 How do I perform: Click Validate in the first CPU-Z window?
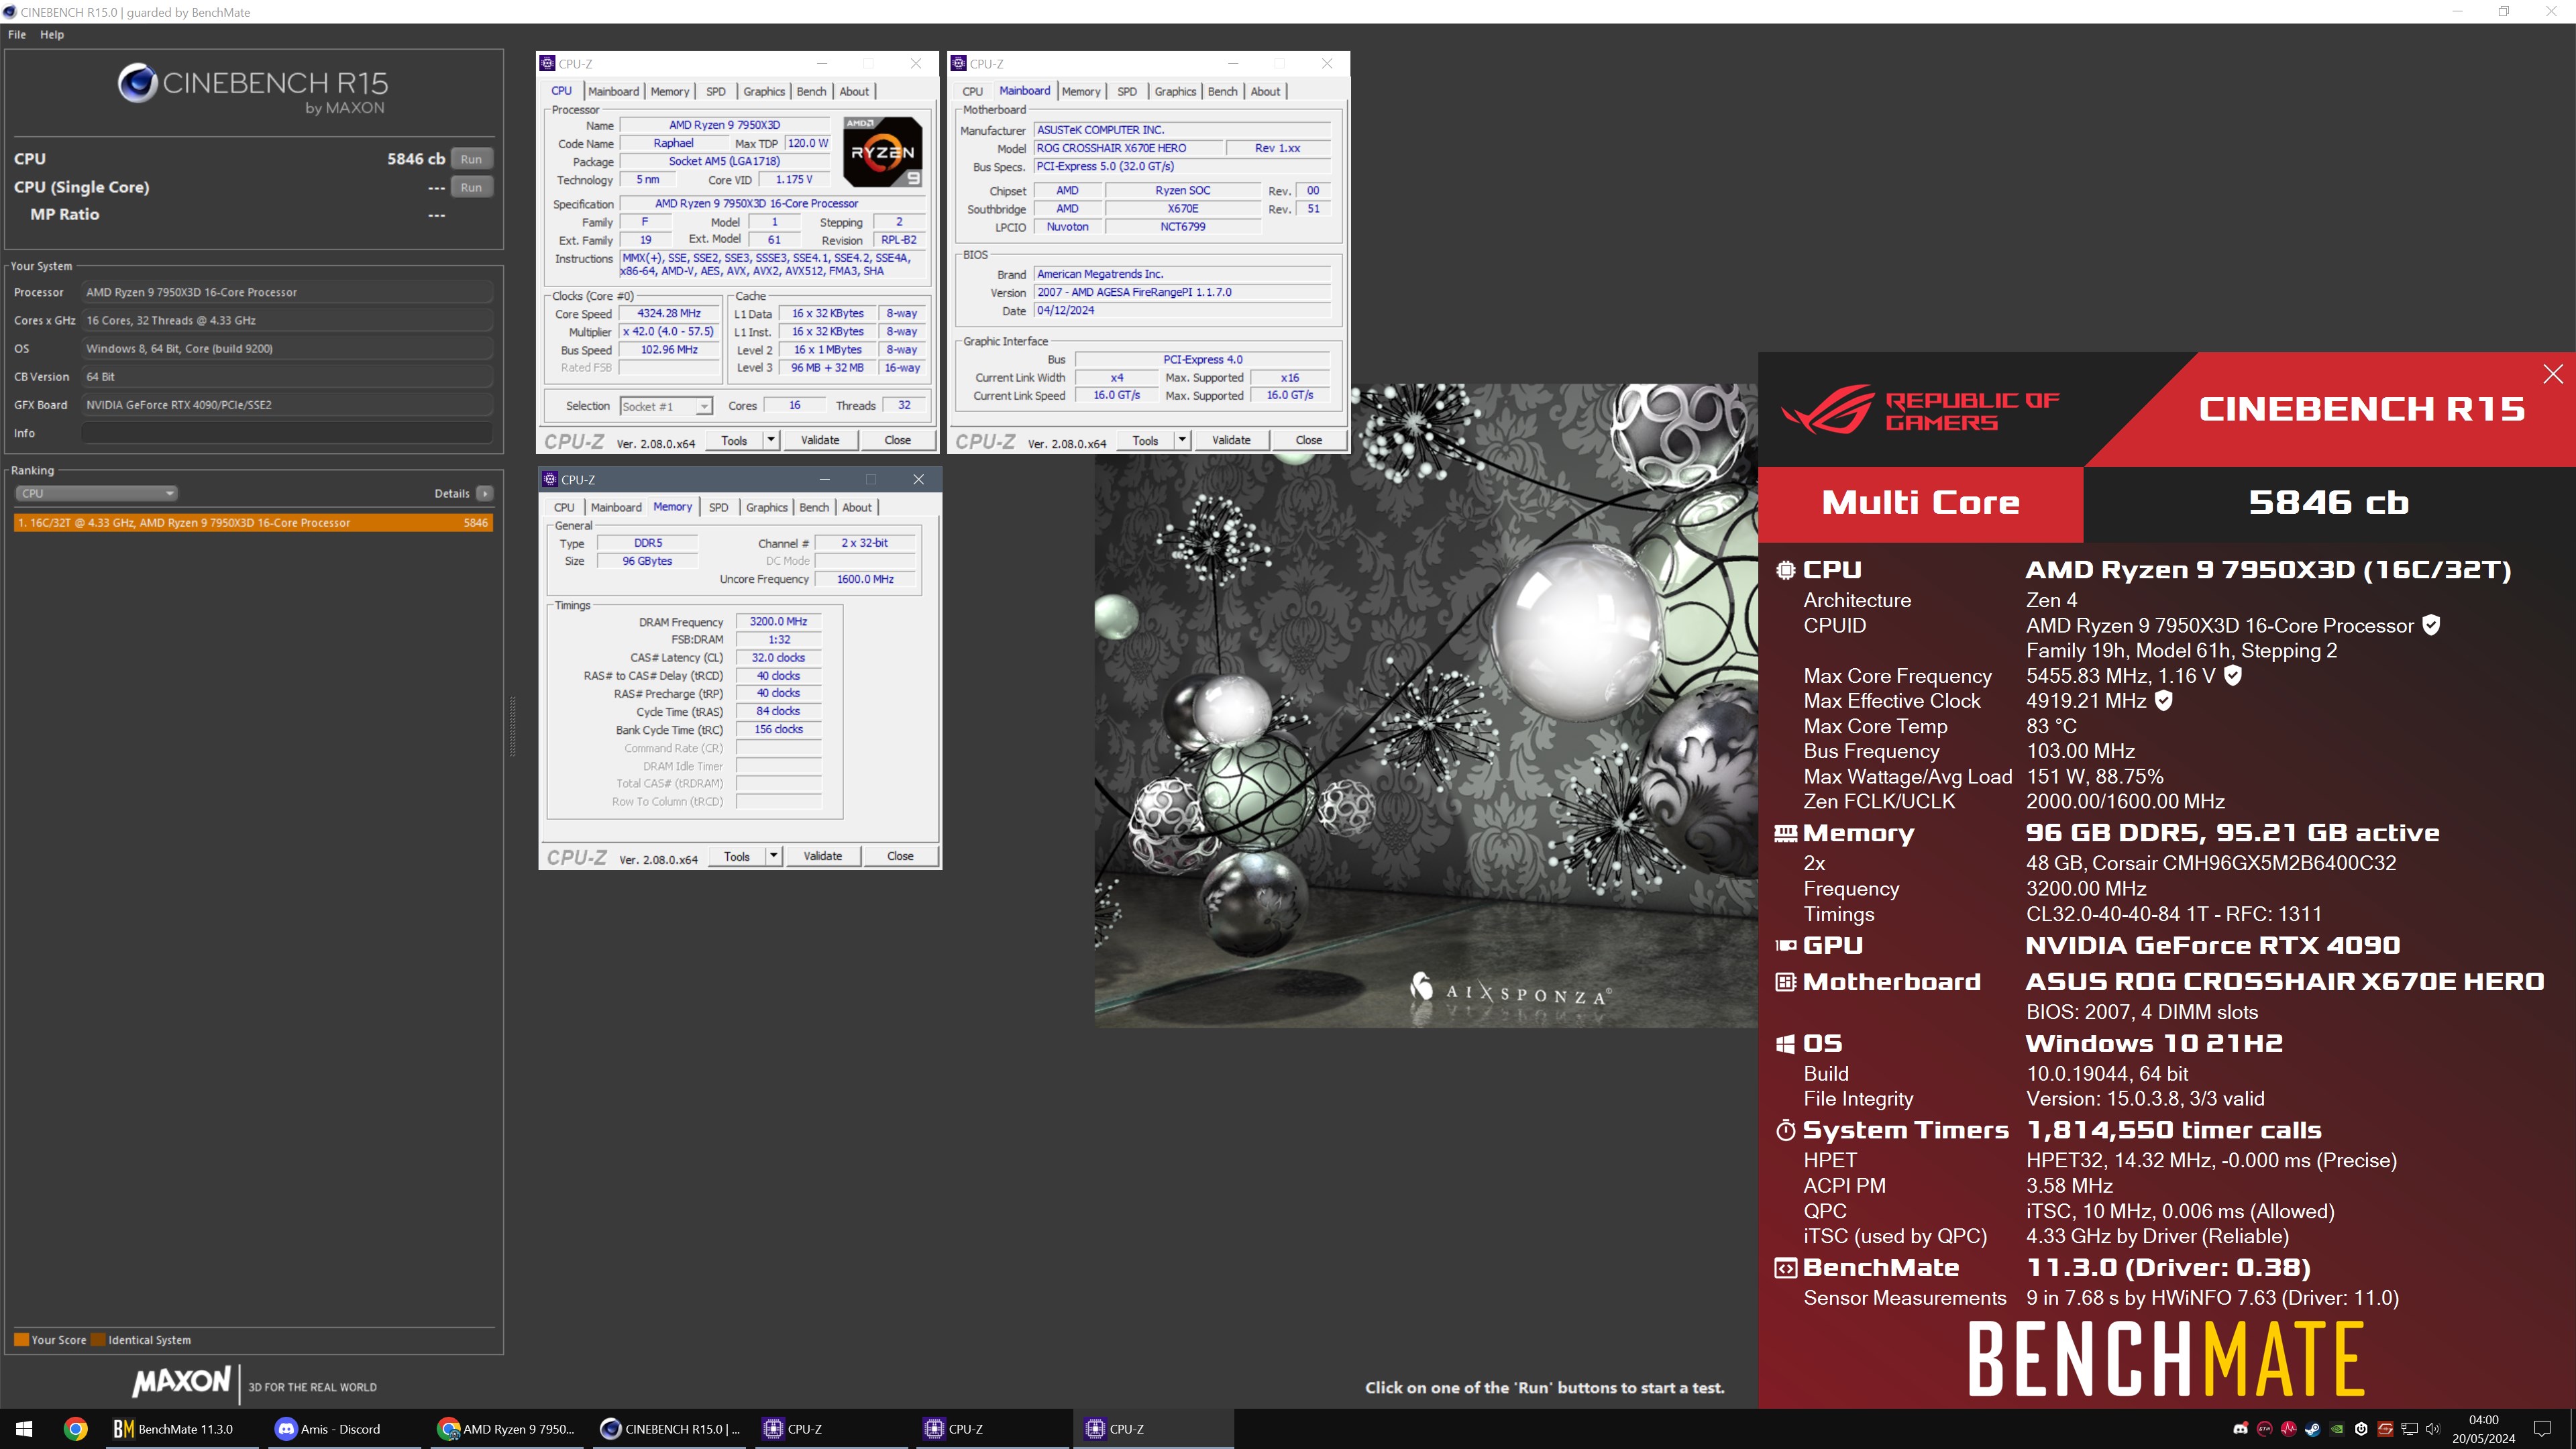coord(820,440)
